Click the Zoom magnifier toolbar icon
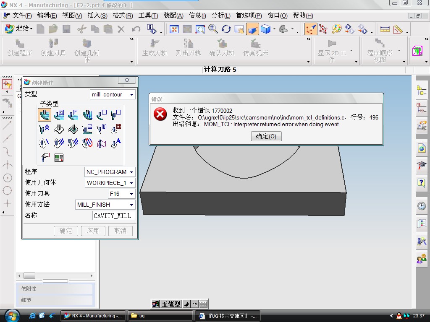This screenshot has height=322, width=430. click(x=213, y=29)
